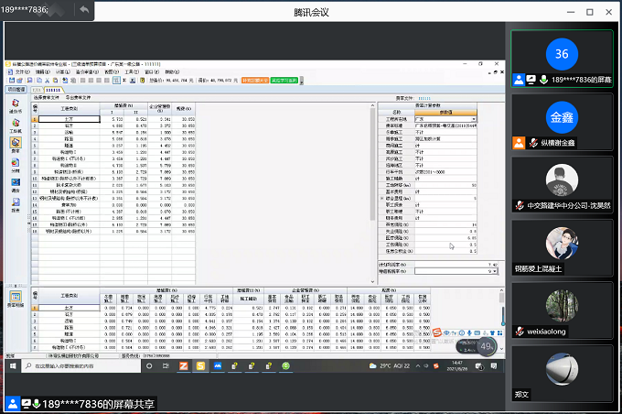Switch to the 项目管理 tab
Image resolution: width=622 pixels, height=414 pixels.
pos(16,90)
